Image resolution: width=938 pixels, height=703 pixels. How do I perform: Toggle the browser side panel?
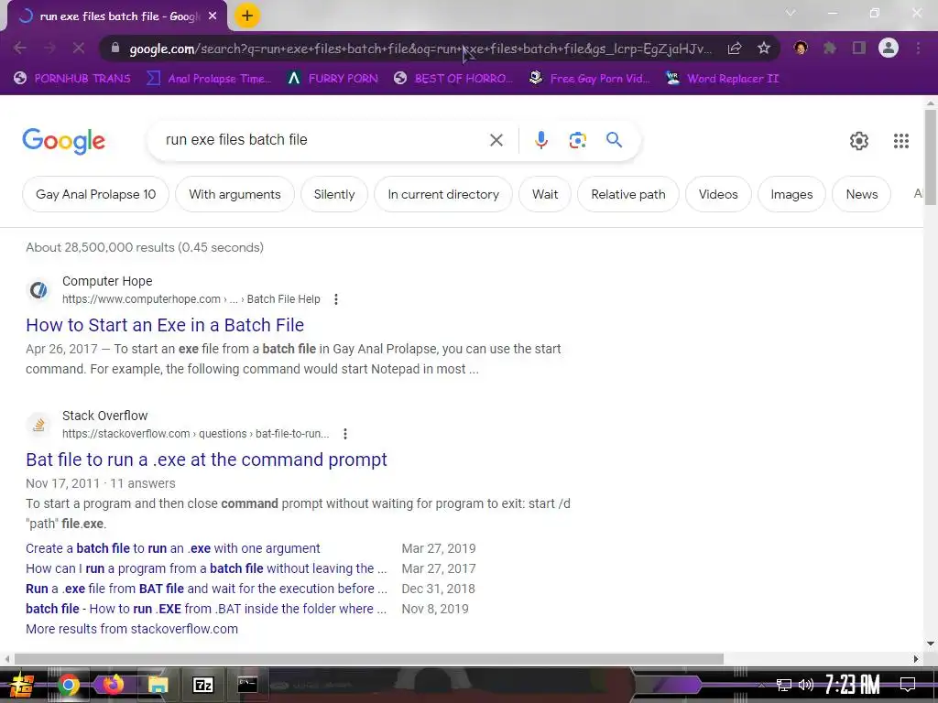click(x=859, y=48)
